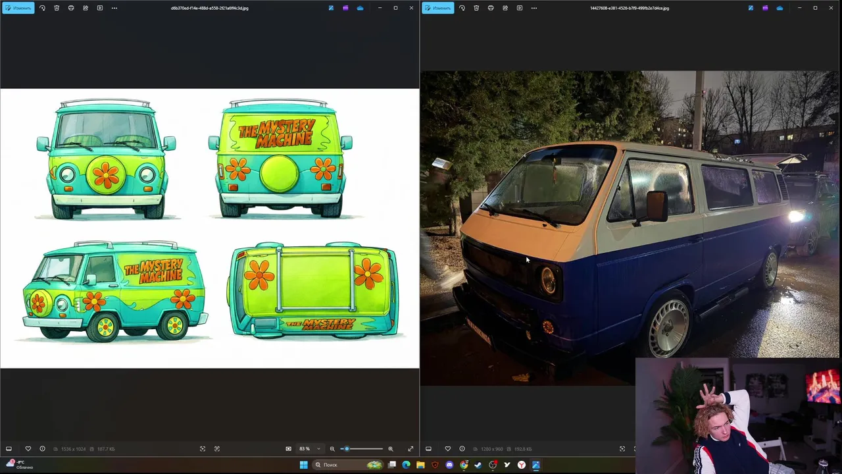The height and width of the screenshot is (474, 842).
Task: Enter fullscreen in left photo window
Action: pyautogui.click(x=410, y=449)
